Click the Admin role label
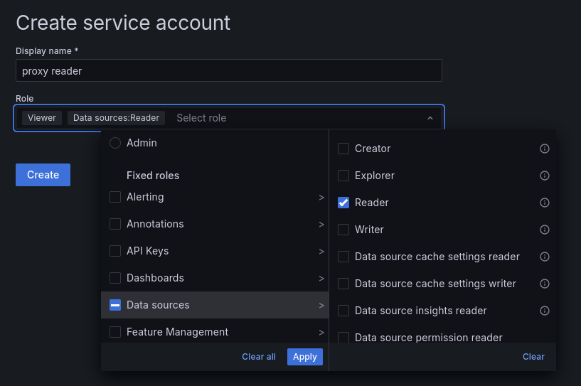 click(142, 143)
